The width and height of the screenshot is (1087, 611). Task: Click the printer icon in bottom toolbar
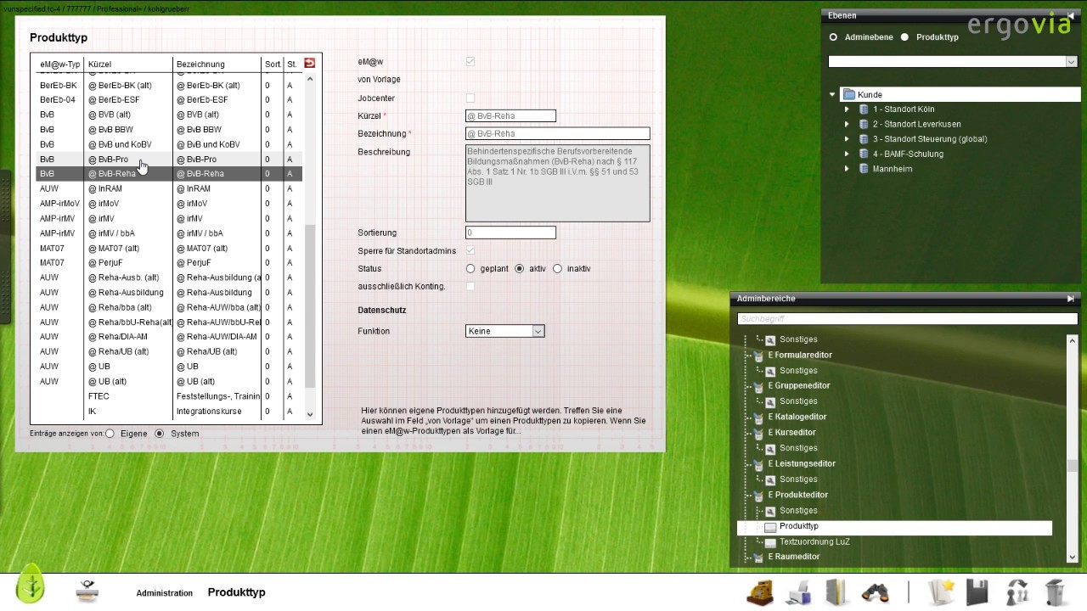click(799, 592)
